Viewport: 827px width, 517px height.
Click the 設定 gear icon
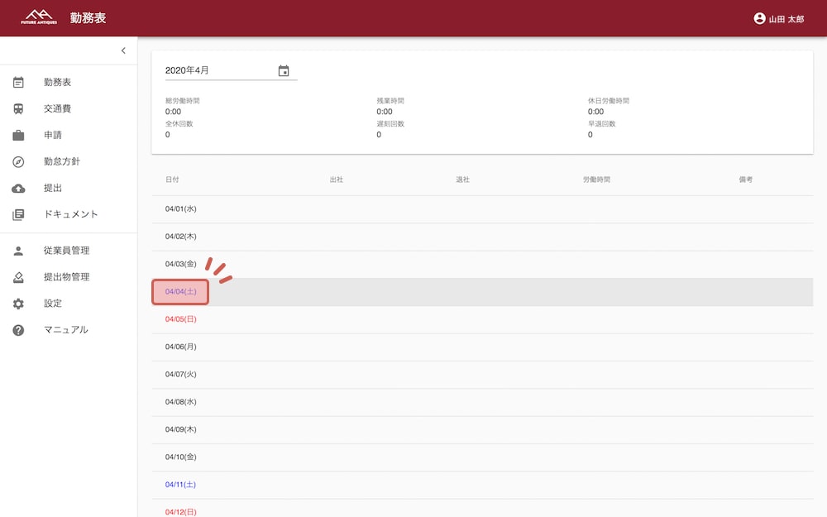pyautogui.click(x=18, y=304)
